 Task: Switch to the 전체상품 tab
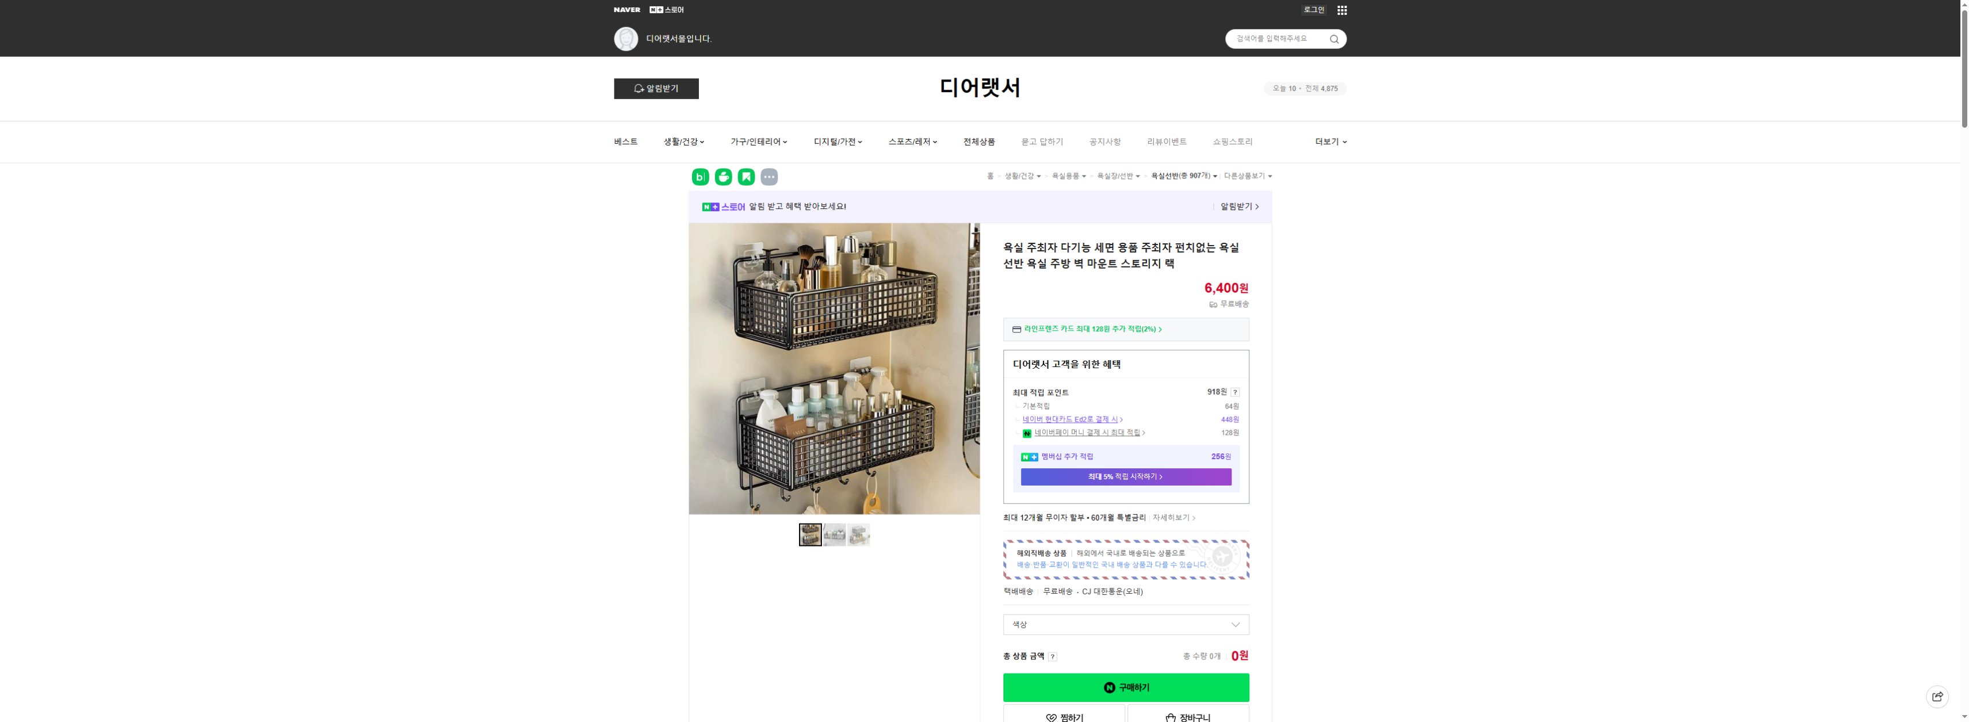(x=979, y=142)
